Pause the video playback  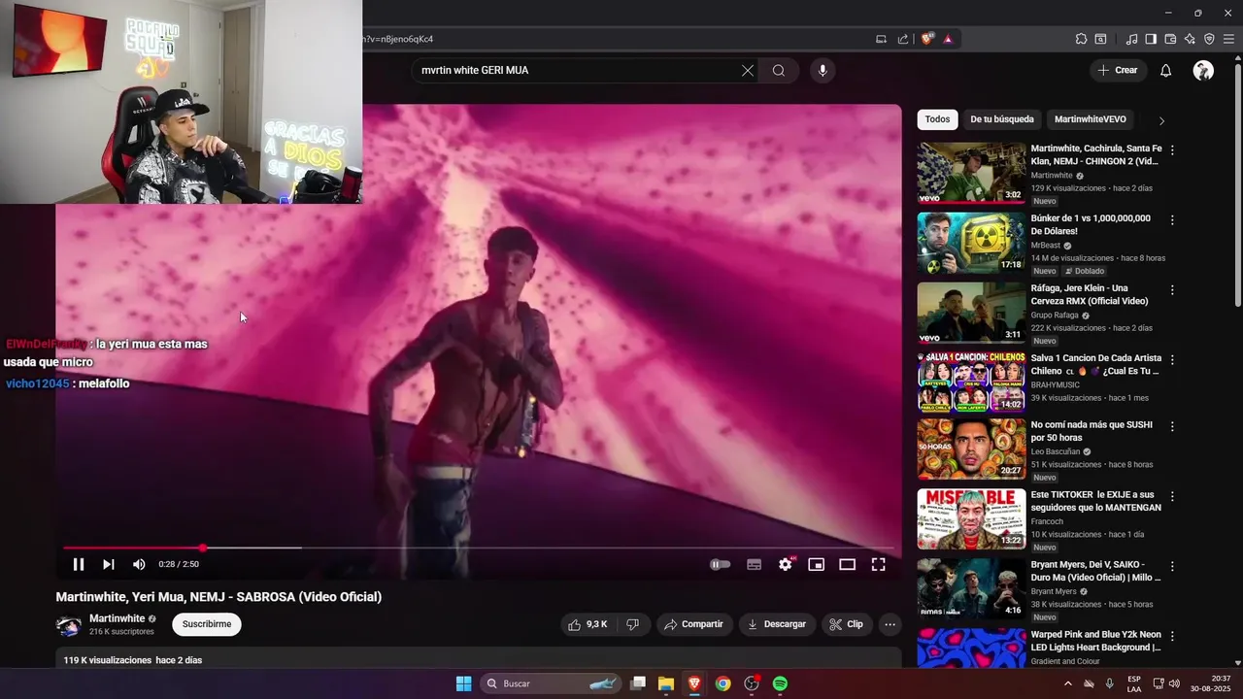tap(79, 564)
